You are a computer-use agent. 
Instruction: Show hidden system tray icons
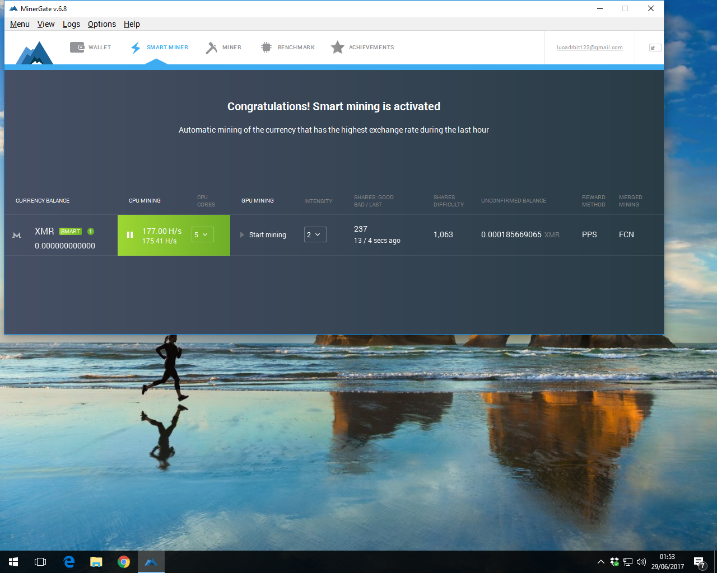(x=601, y=562)
